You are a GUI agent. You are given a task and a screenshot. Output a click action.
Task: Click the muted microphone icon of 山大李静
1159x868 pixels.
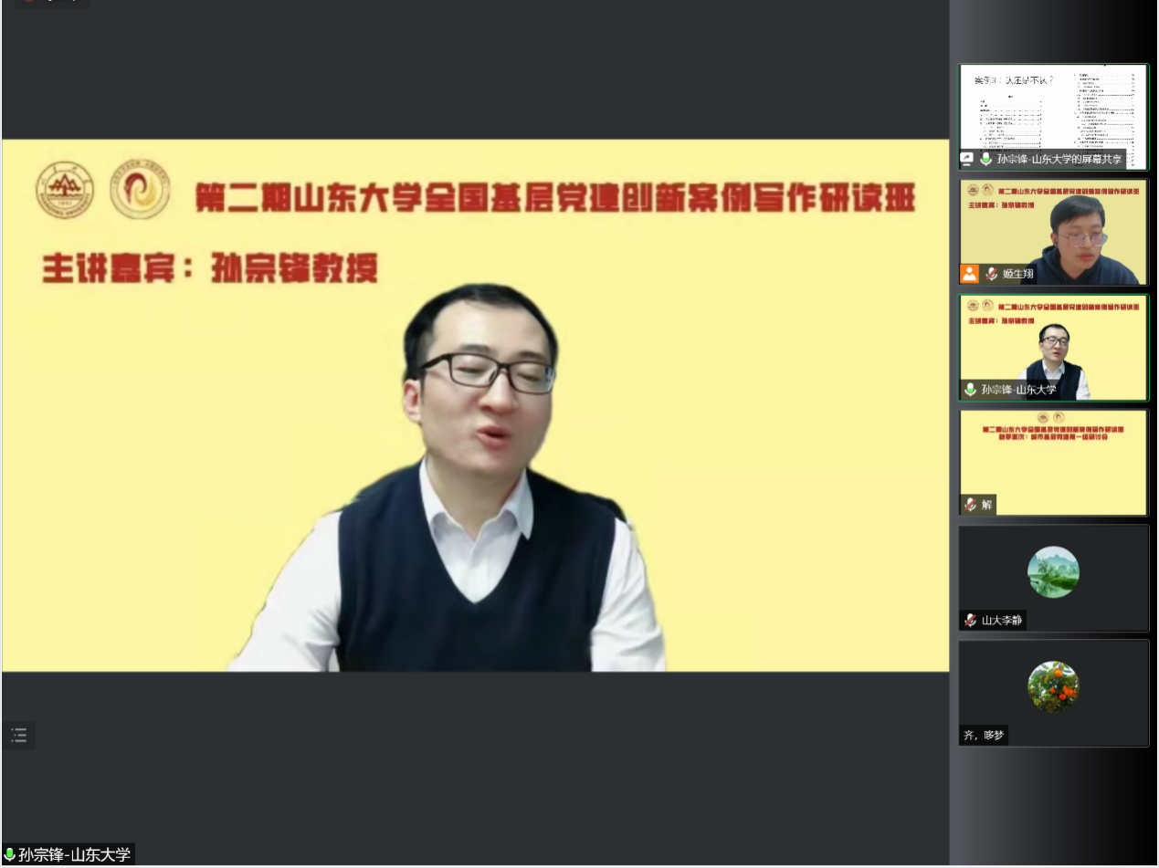[x=970, y=621]
